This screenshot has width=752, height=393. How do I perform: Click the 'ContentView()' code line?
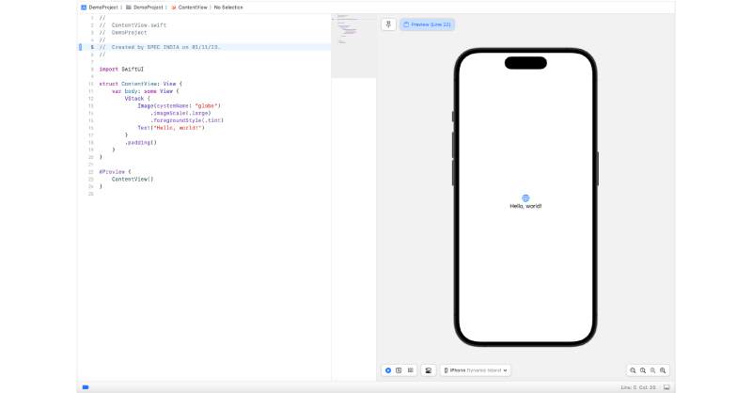tap(133, 179)
